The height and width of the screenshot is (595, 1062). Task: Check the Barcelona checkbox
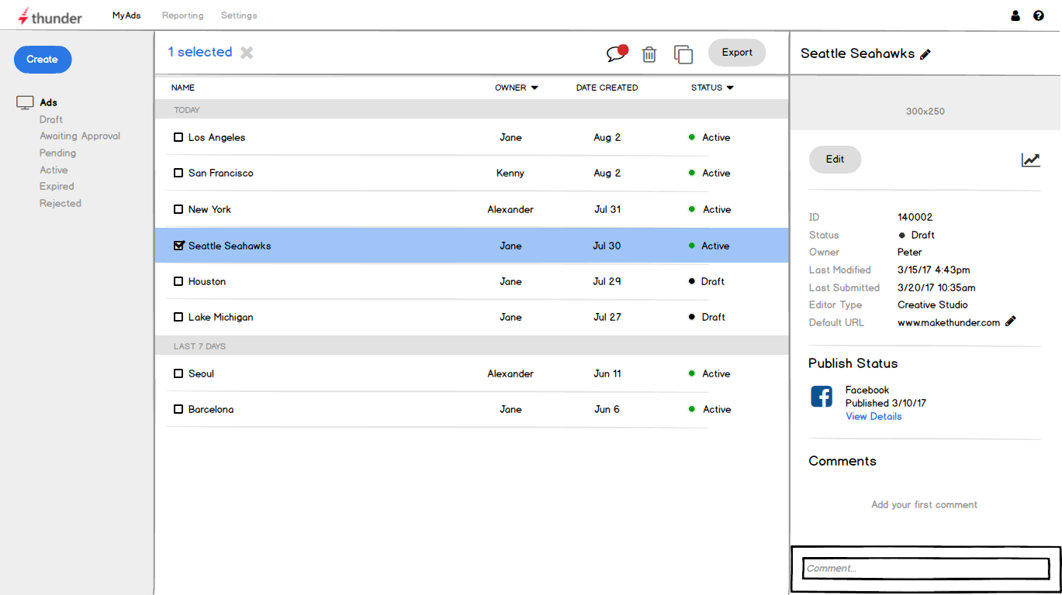pos(178,409)
